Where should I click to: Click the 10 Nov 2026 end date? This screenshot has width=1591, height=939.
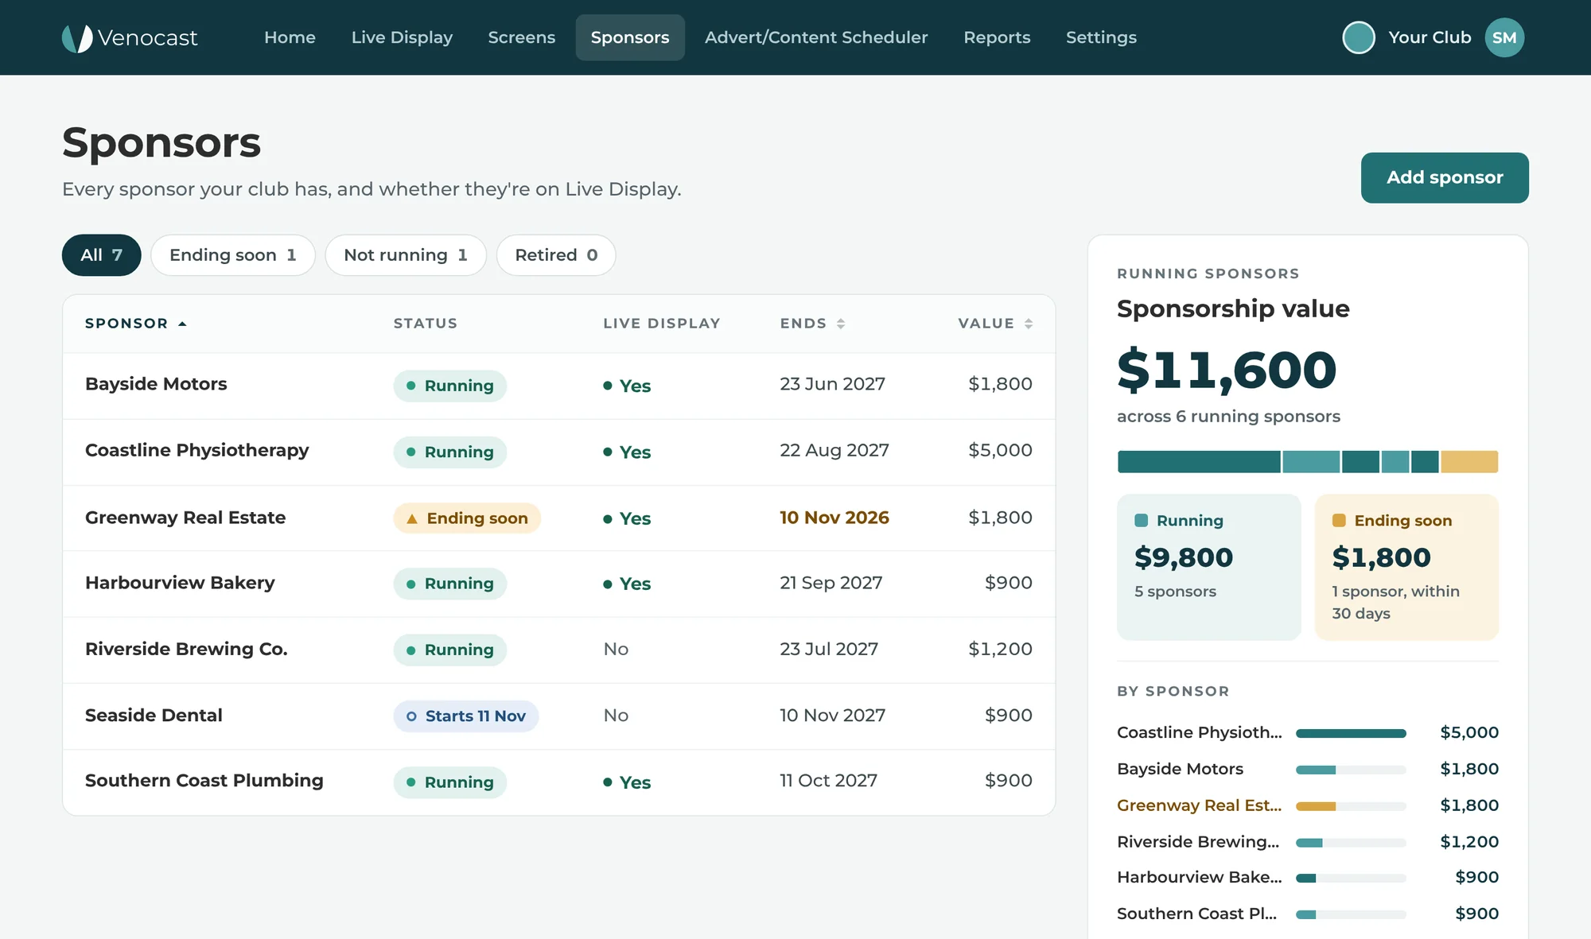(x=834, y=518)
